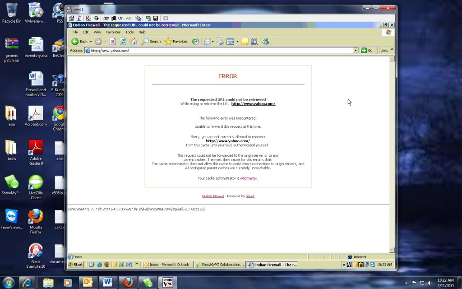Click the Mail icon in IE toolbar
462x289 pixels.
pyautogui.click(x=208, y=42)
